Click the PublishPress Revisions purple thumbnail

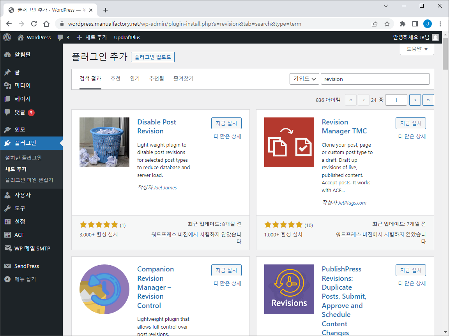pos(289,289)
